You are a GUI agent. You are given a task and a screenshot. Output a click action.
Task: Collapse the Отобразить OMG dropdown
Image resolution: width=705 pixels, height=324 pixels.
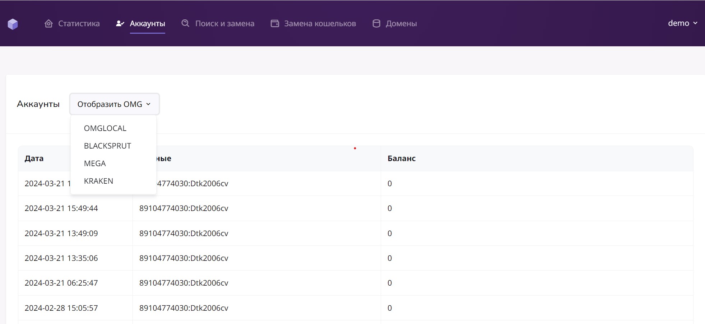click(x=114, y=104)
